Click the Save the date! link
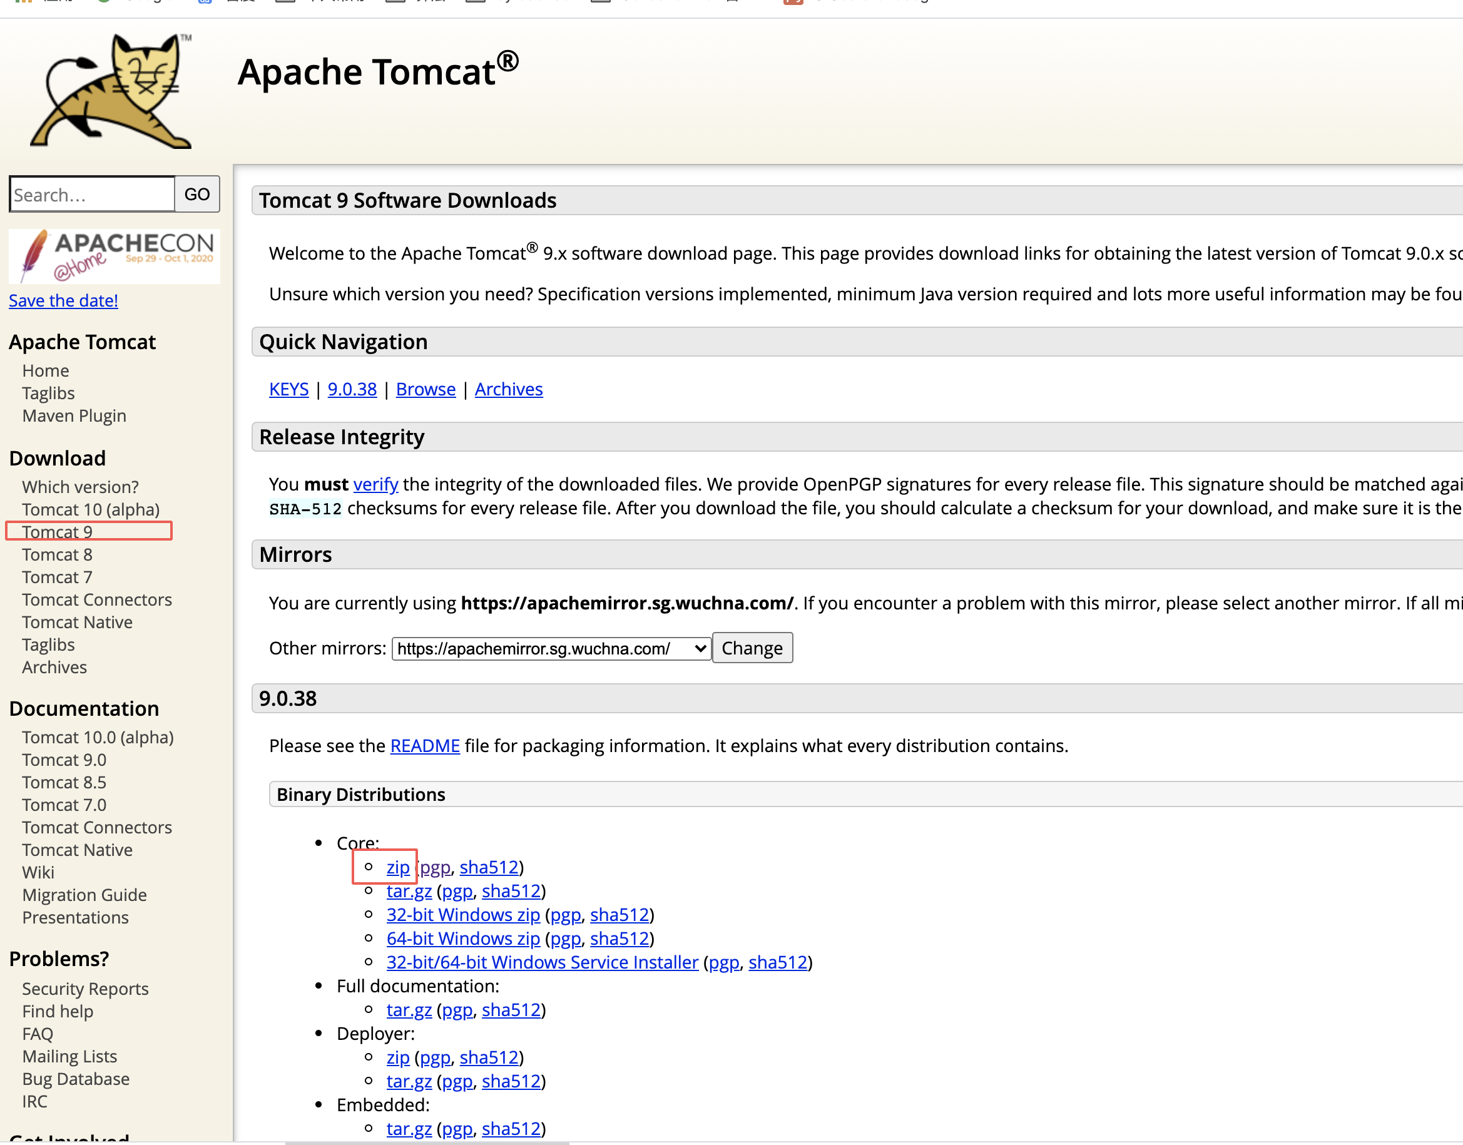The image size is (1463, 1145). click(63, 300)
